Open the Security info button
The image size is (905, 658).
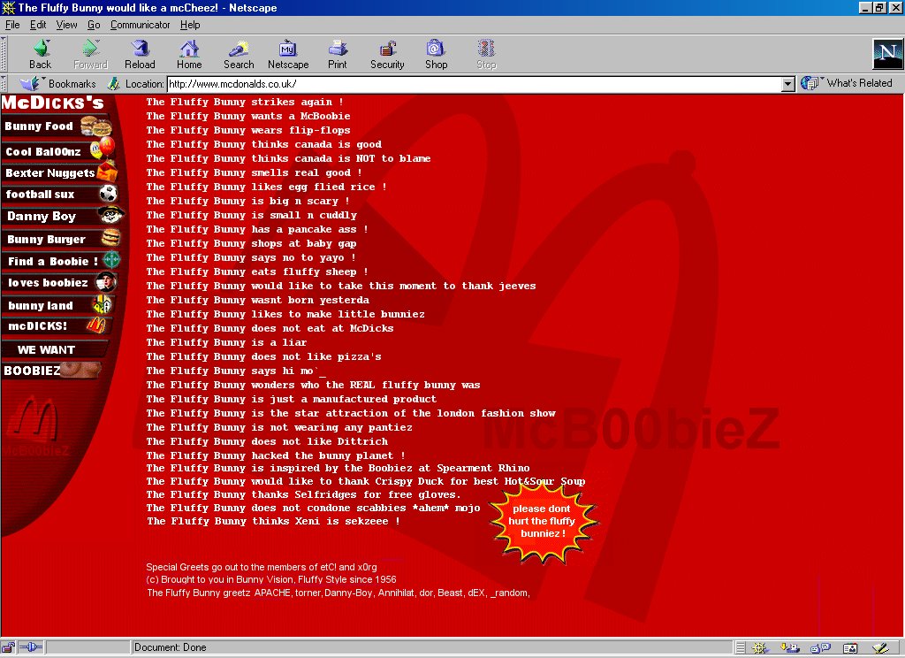click(387, 54)
